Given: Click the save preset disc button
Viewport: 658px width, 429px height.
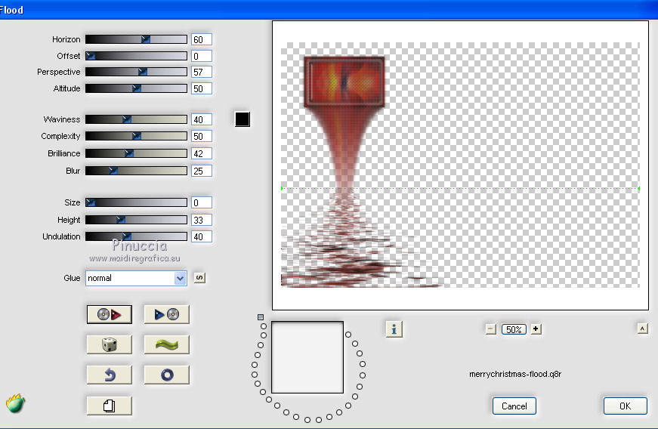Looking at the screenshot, I should pos(167,314).
